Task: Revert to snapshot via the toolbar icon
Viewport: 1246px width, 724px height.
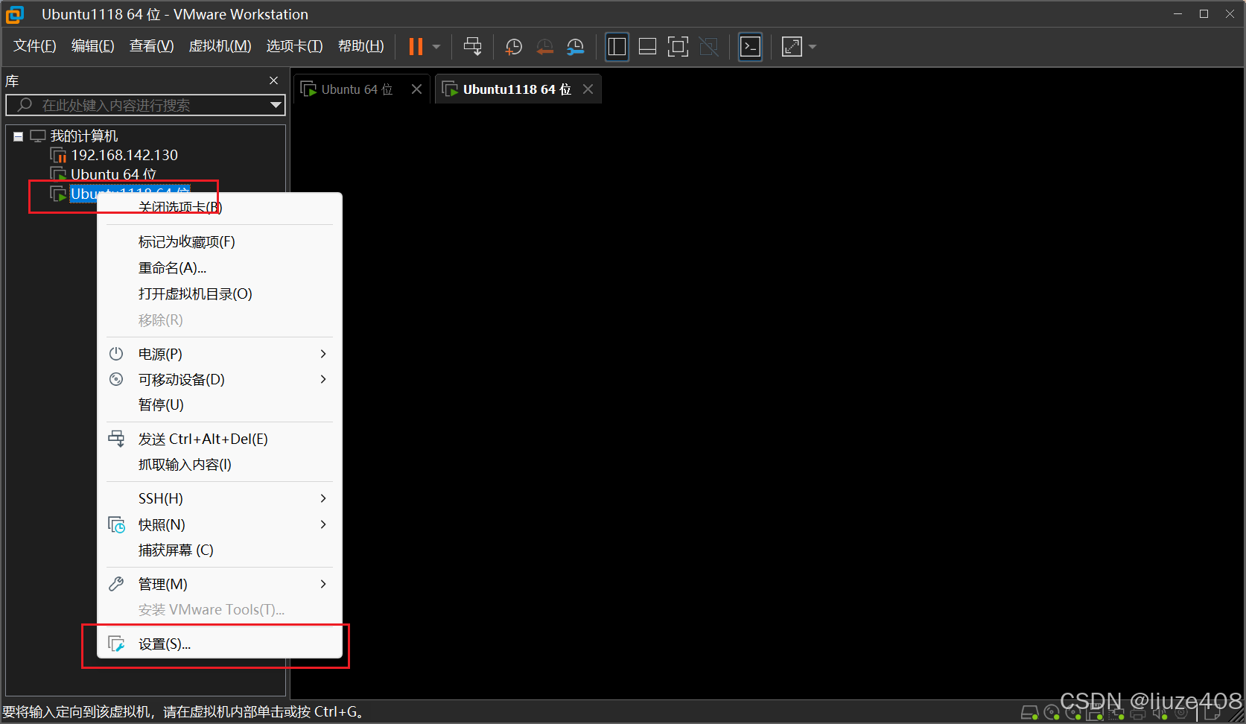Action: click(x=545, y=47)
